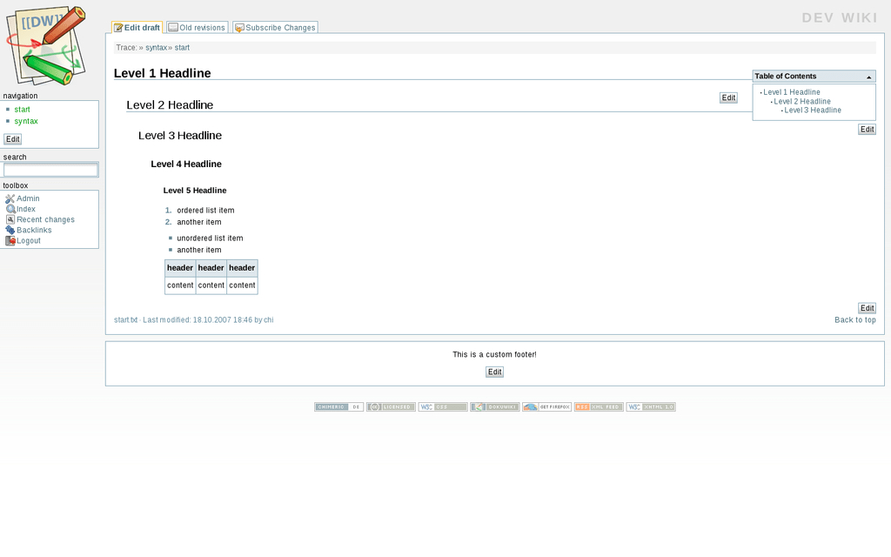891x557 pixels.
Task: Click the 'Level 4 Headline' heading
Action: (186, 164)
